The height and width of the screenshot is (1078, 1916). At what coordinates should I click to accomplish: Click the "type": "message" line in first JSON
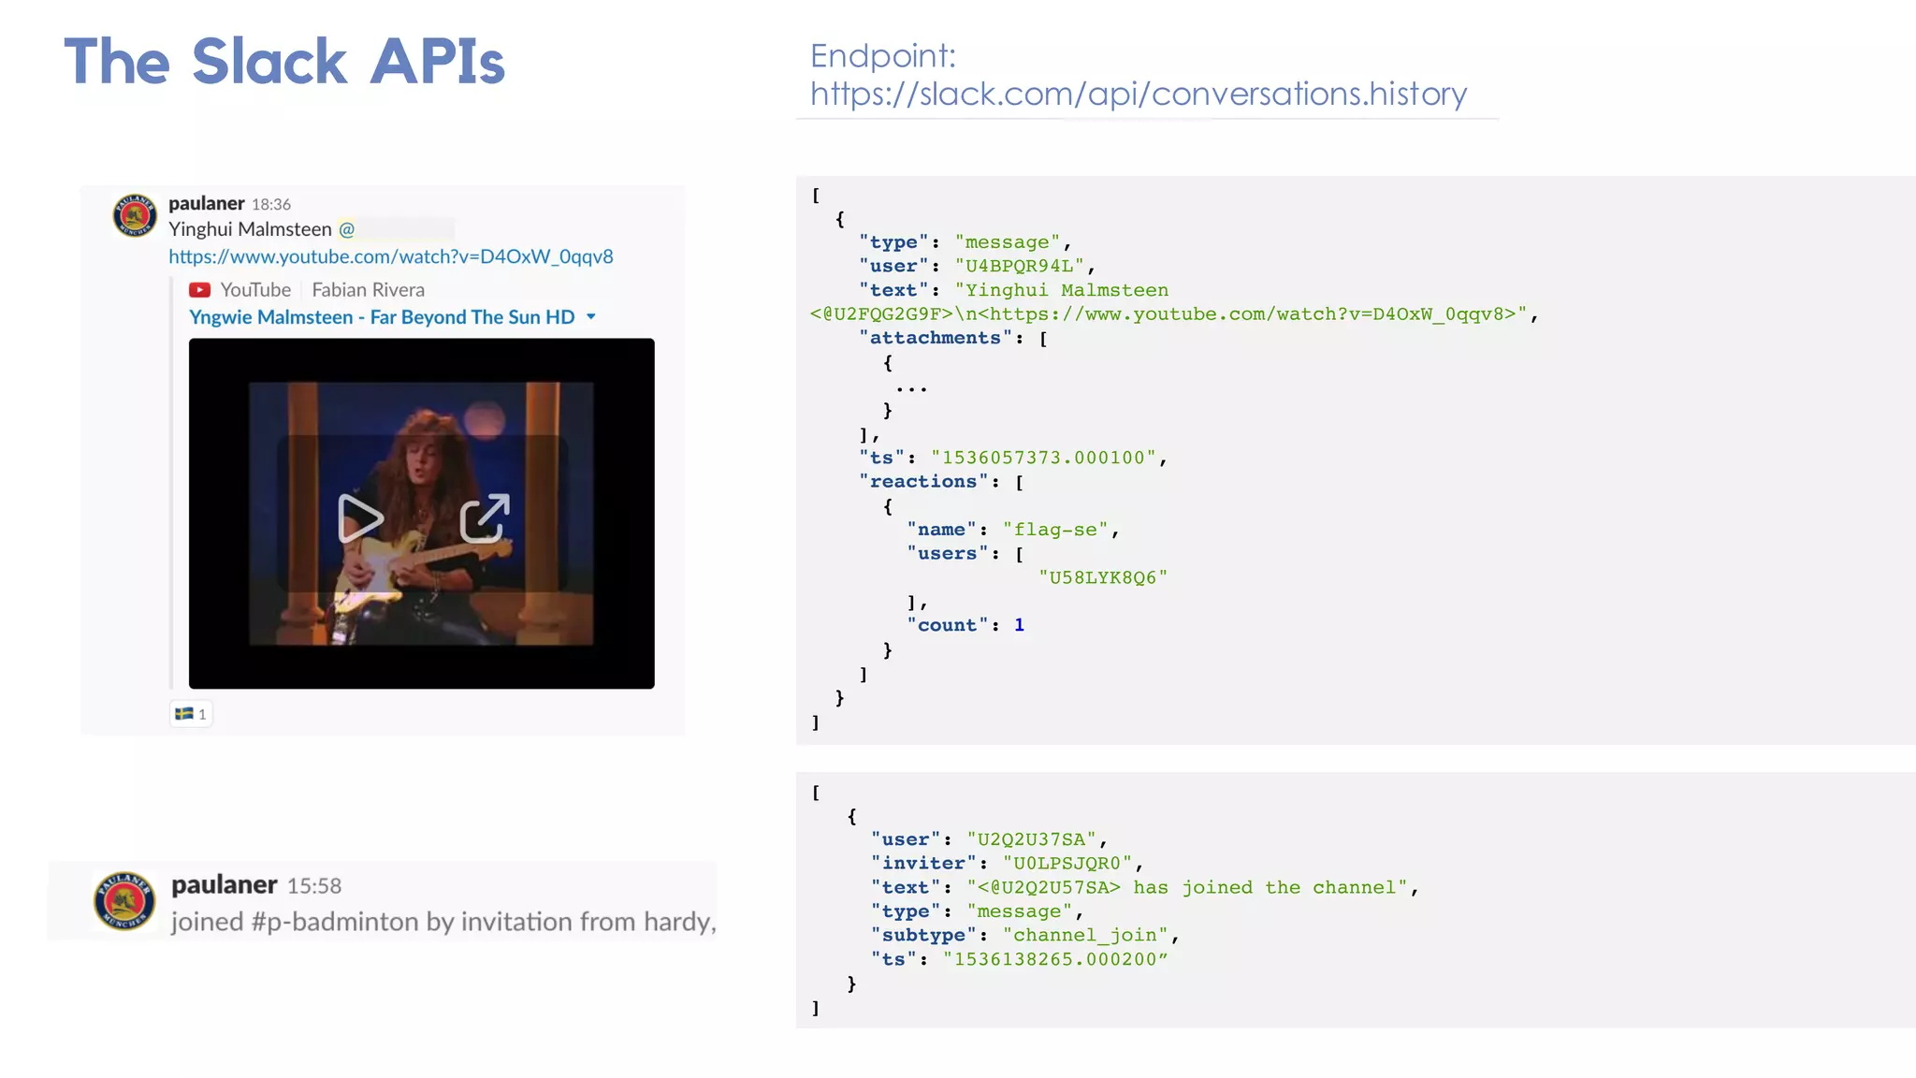(965, 242)
